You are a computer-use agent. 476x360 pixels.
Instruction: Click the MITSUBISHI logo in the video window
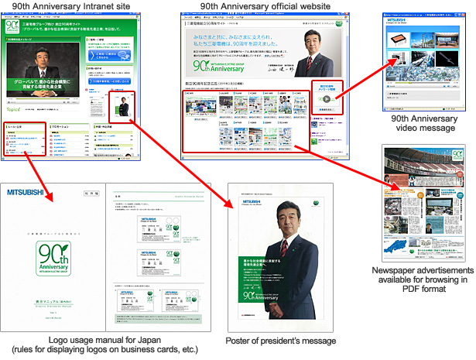point(396,20)
